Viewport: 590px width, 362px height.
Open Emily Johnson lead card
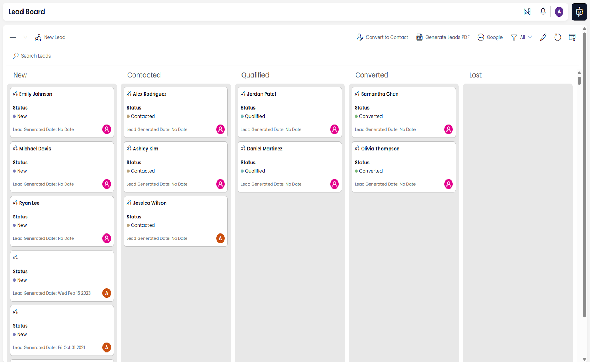tap(62, 112)
